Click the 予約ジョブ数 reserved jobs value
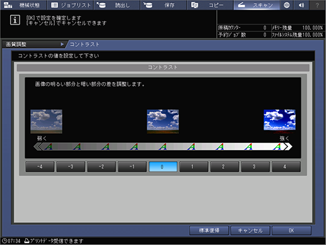This screenshot has height=245, width=326. point(265,35)
